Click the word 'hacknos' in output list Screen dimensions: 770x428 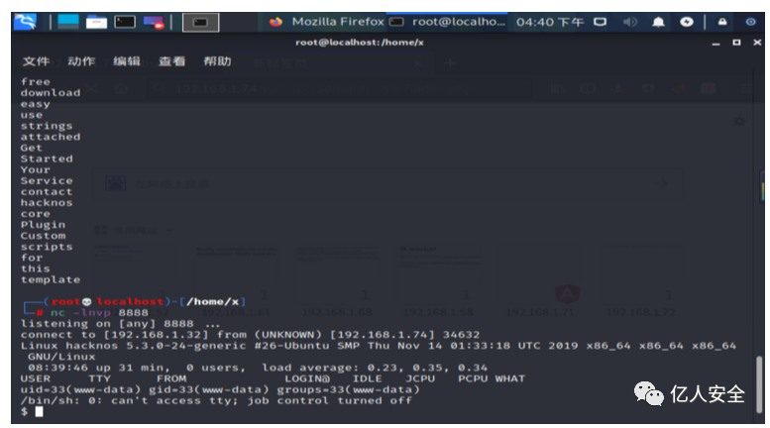tap(47, 203)
